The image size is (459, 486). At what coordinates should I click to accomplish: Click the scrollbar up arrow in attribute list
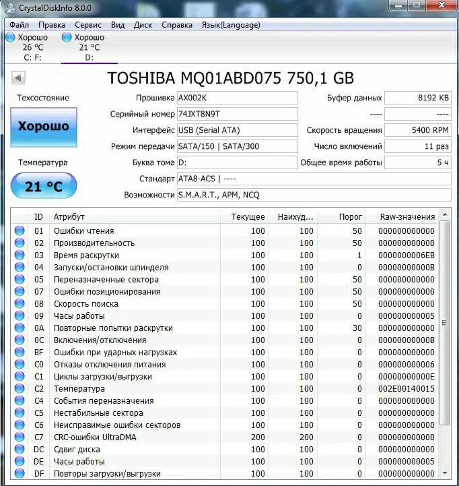coord(445,214)
